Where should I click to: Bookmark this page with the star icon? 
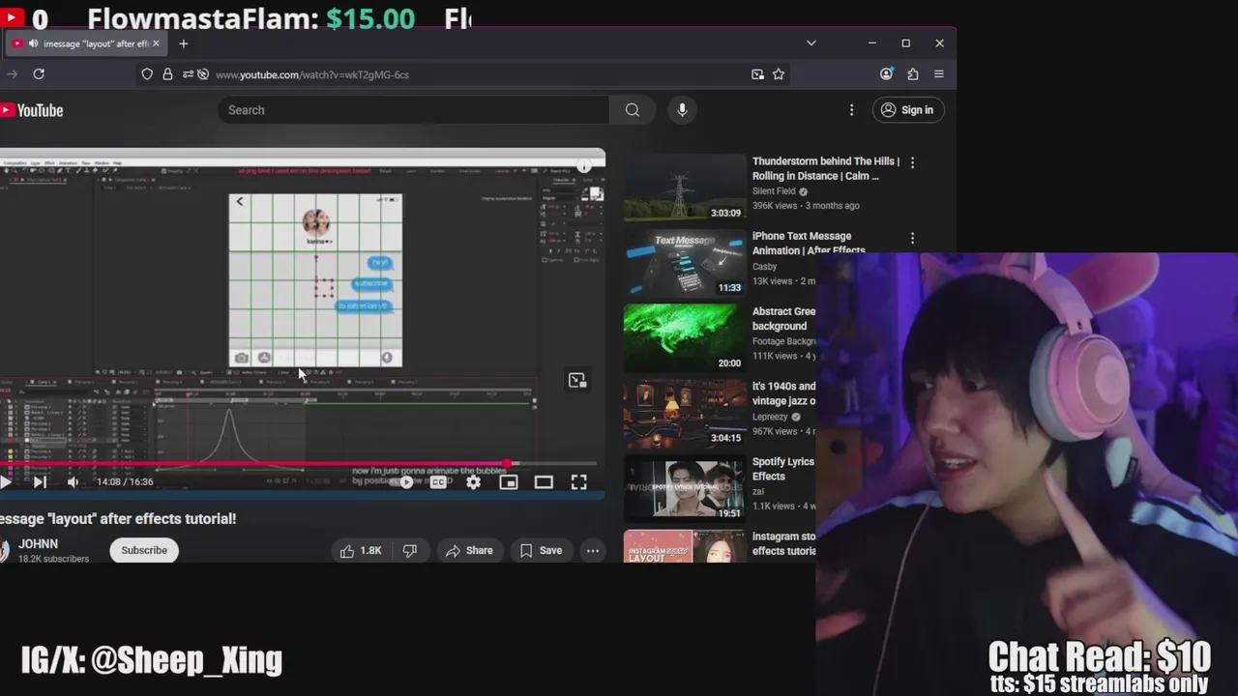(x=779, y=74)
